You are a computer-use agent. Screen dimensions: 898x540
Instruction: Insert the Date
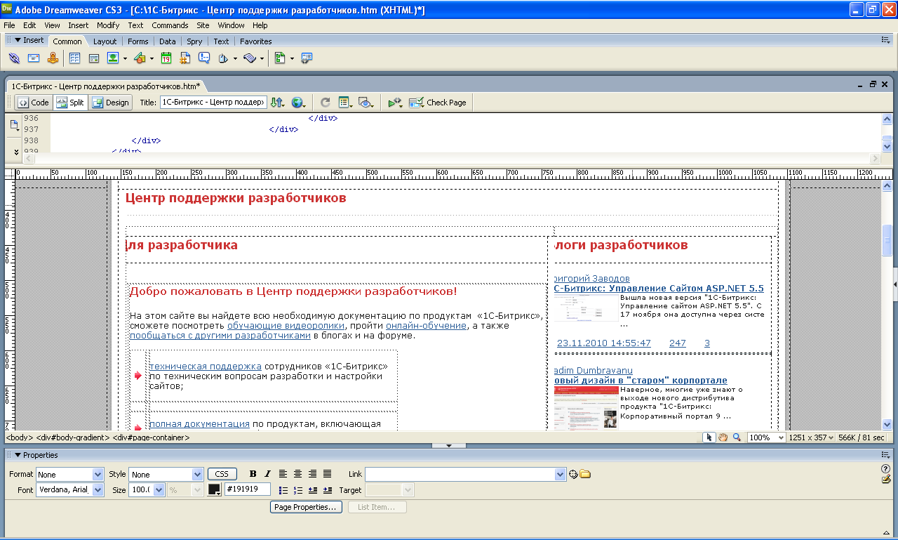(166, 58)
